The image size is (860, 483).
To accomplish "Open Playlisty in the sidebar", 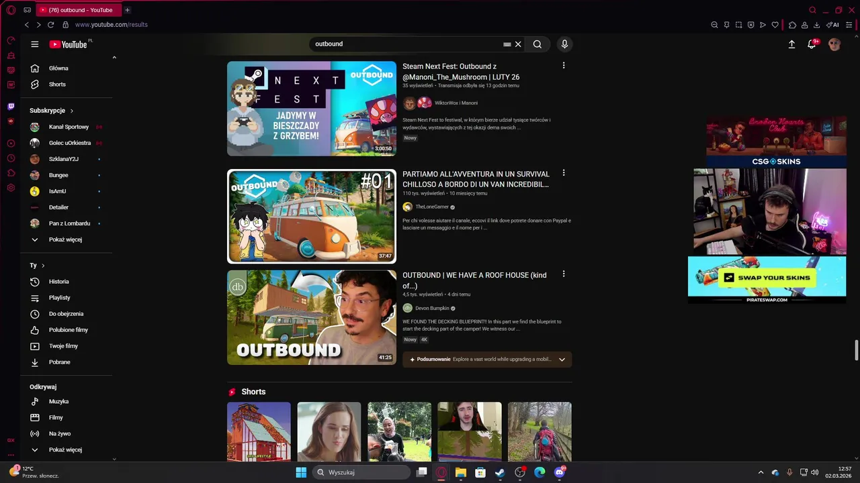I will tap(59, 298).
